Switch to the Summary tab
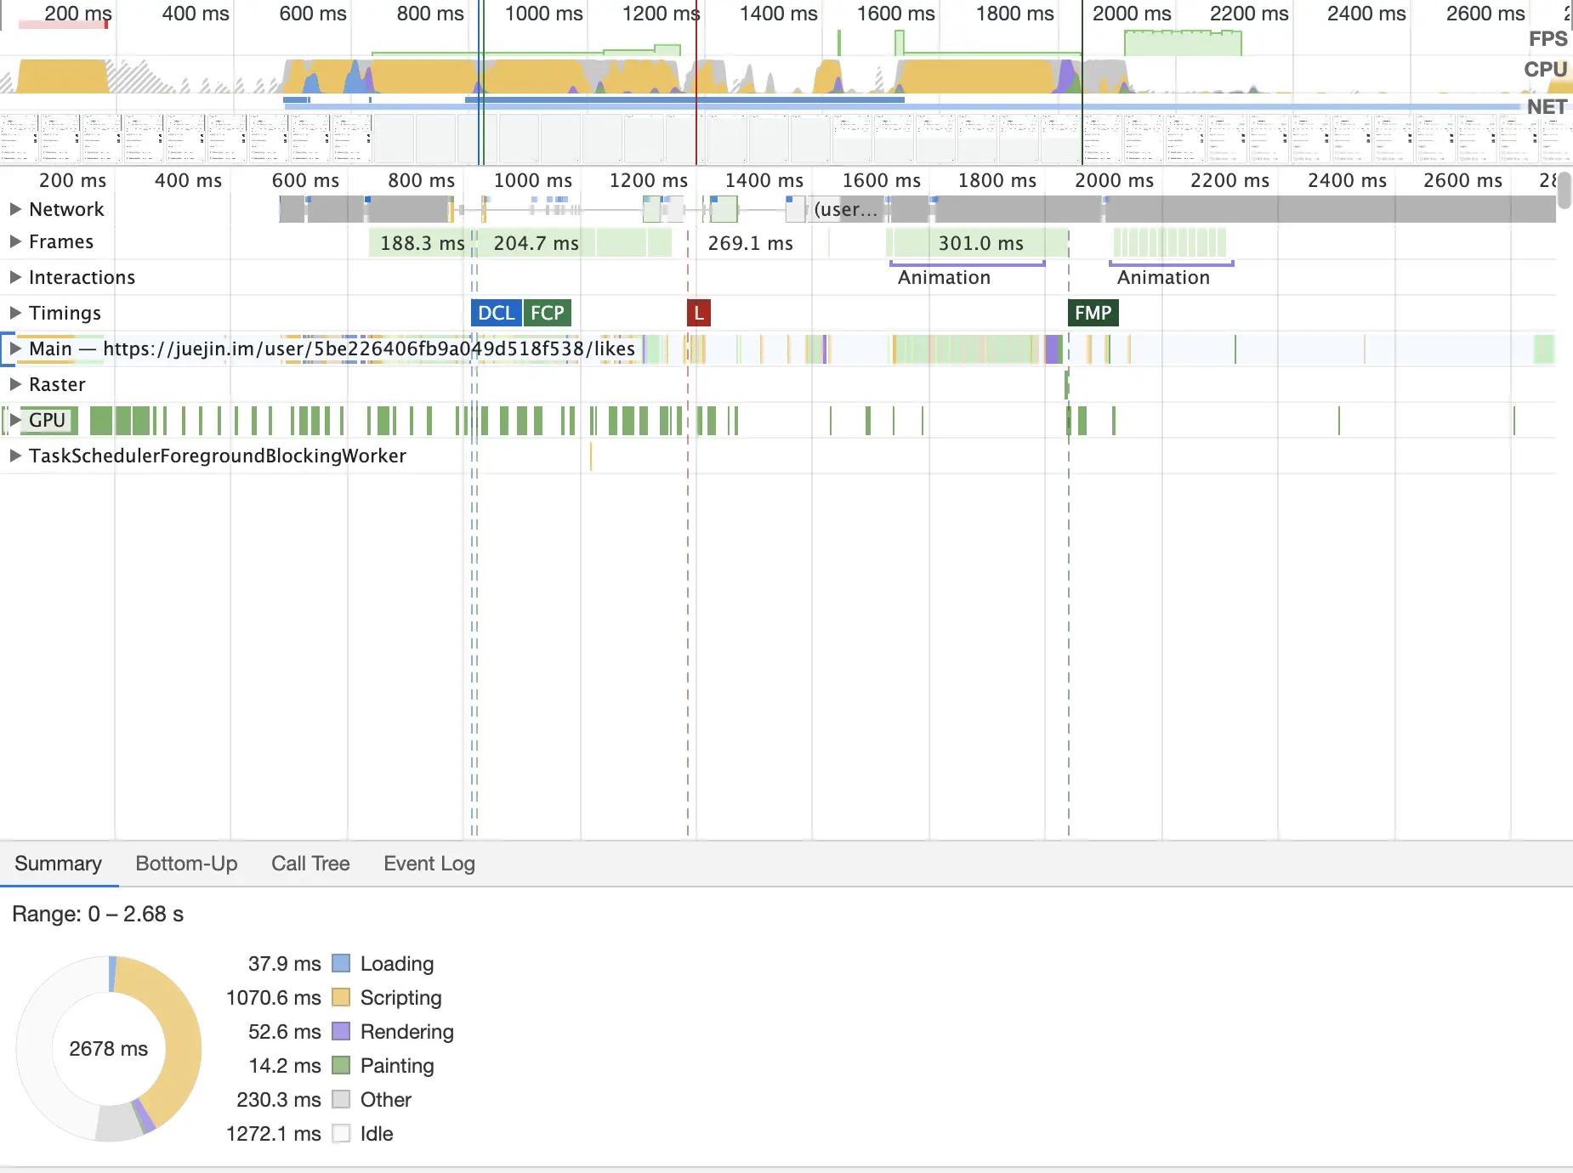This screenshot has height=1173, width=1573. (x=58, y=864)
